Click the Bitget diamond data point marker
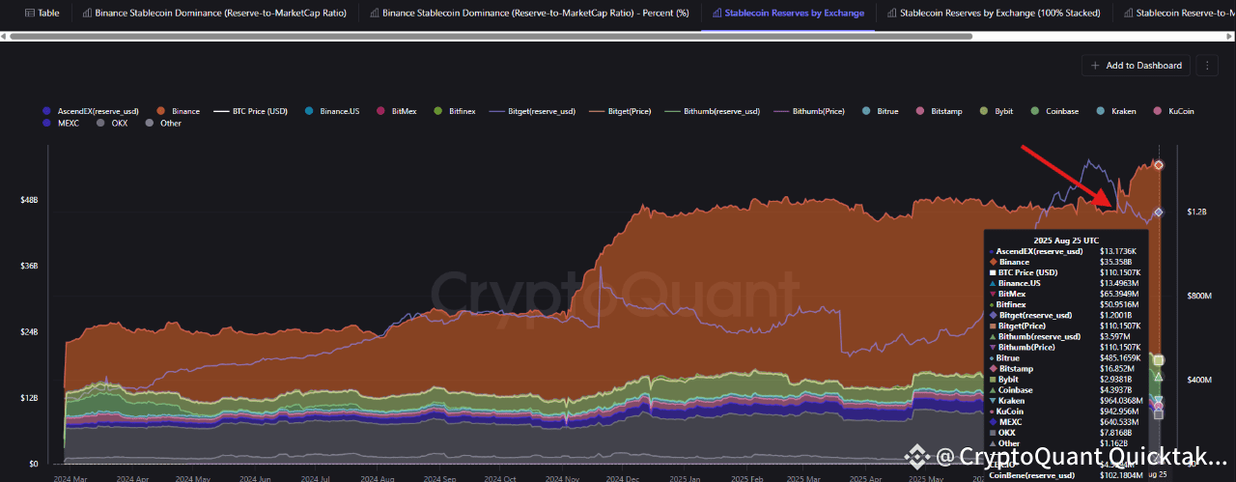Image resolution: width=1236 pixels, height=482 pixels. [x=1159, y=212]
